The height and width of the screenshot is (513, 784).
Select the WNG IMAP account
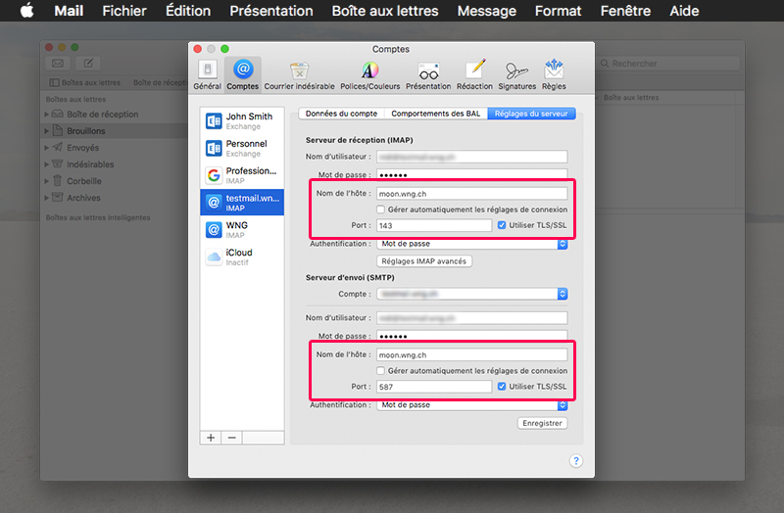(x=242, y=230)
